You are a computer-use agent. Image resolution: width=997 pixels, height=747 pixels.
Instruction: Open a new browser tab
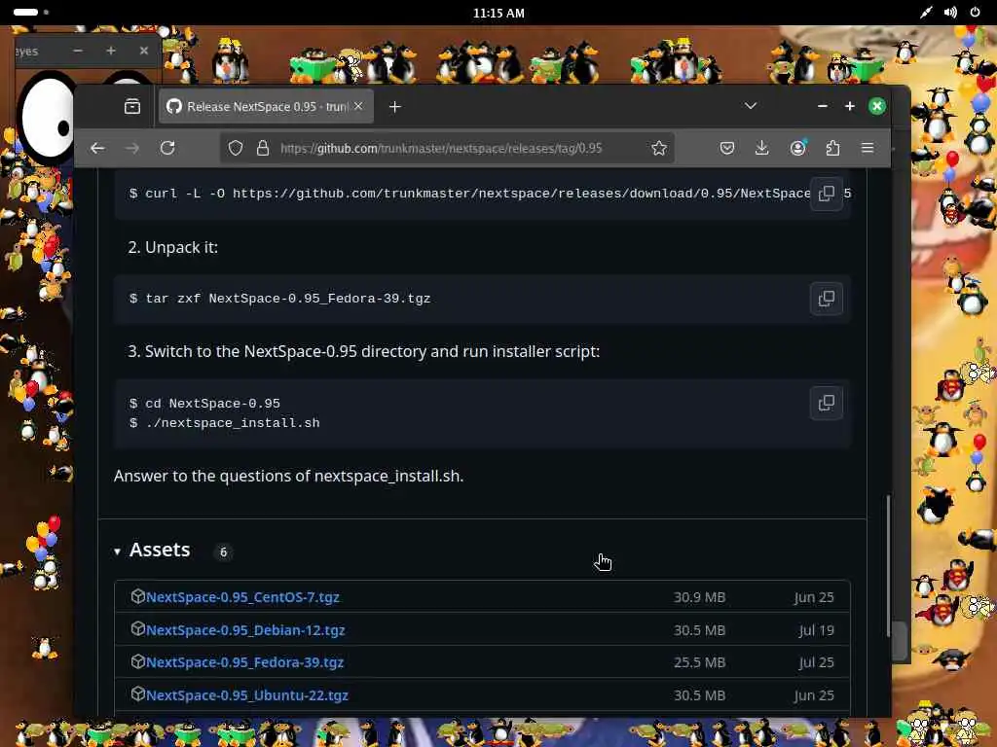[x=395, y=107]
